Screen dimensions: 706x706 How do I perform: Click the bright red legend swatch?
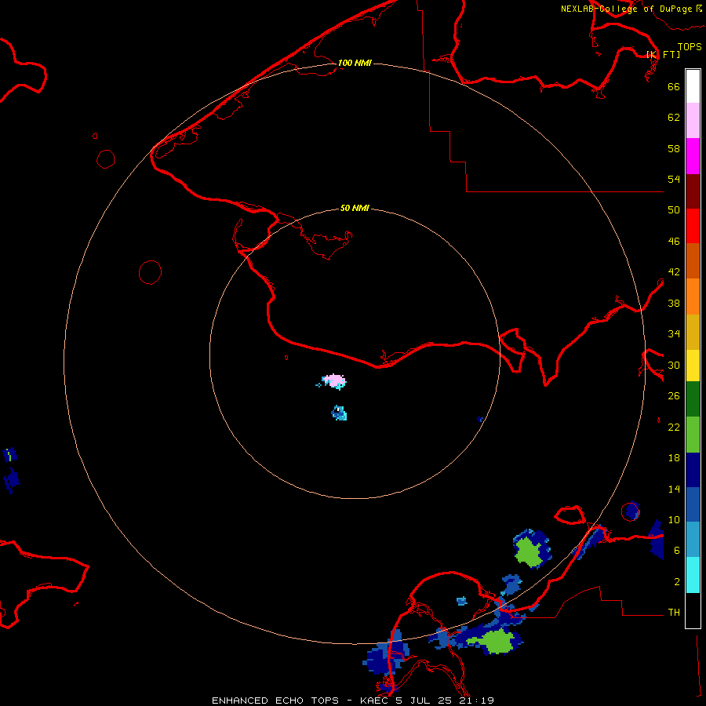click(693, 226)
